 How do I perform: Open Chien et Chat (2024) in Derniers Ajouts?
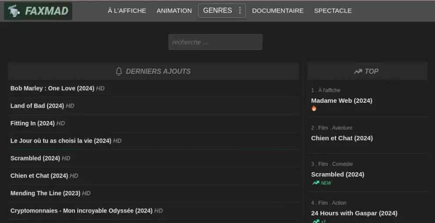click(39, 175)
